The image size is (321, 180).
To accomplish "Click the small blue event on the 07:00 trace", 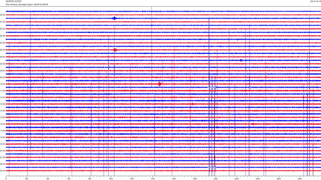I will point(241,60).
